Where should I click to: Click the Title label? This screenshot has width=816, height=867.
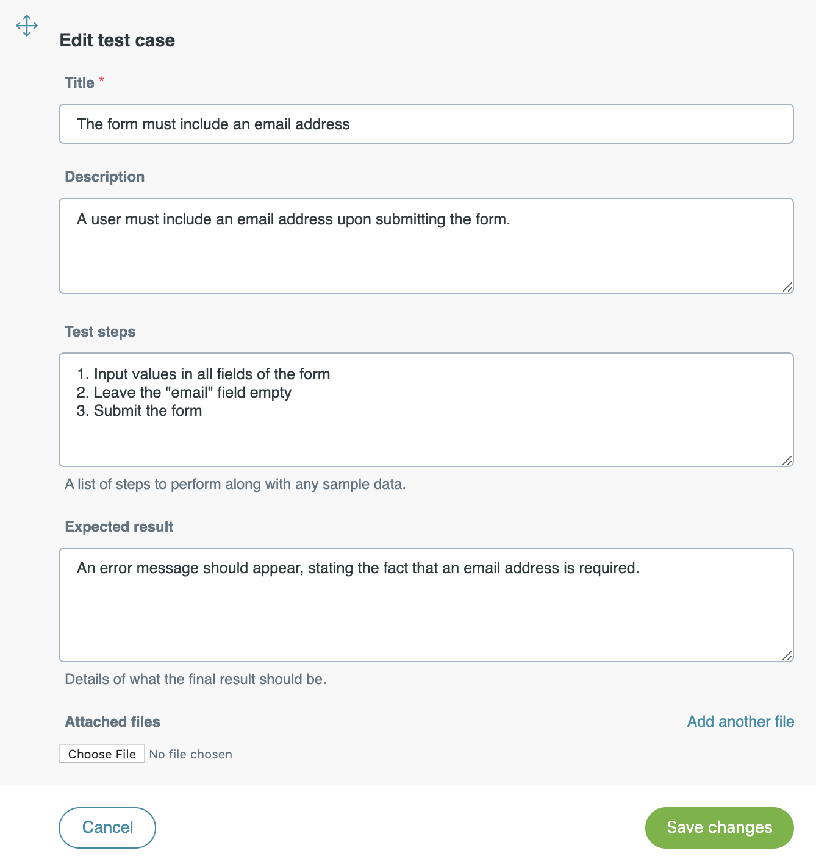pyautogui.click(x=80, y=82)
